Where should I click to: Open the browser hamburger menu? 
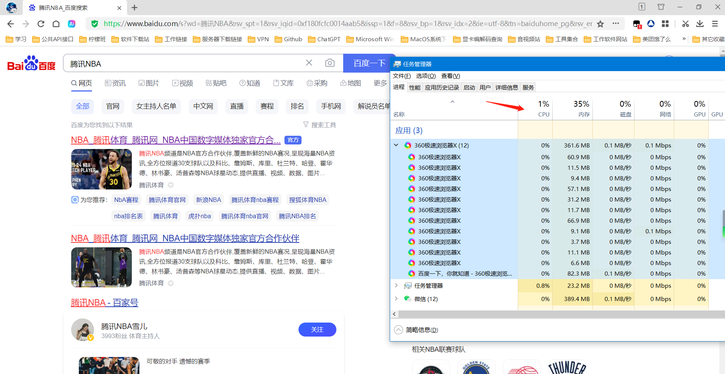[715, 24]
